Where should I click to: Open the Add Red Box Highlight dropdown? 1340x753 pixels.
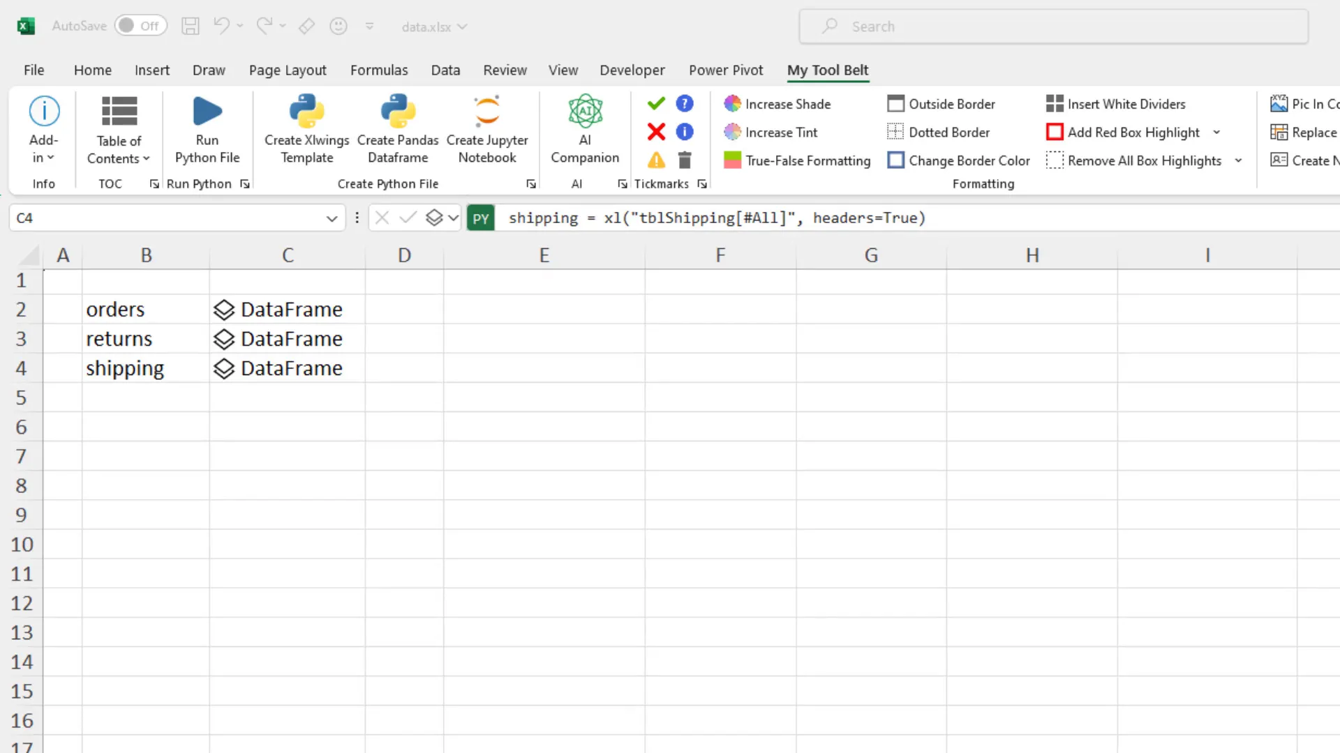click(x=1217, y=132)
